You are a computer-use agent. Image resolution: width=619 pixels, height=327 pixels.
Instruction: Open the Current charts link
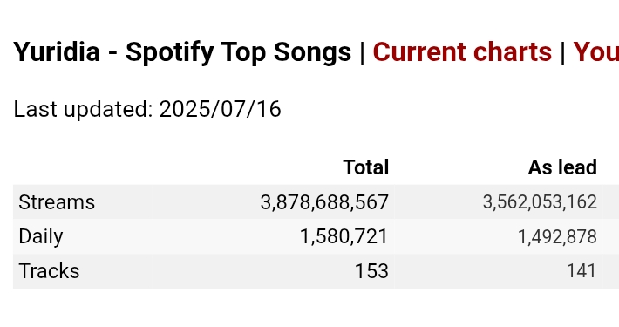[x=462, y=51]
